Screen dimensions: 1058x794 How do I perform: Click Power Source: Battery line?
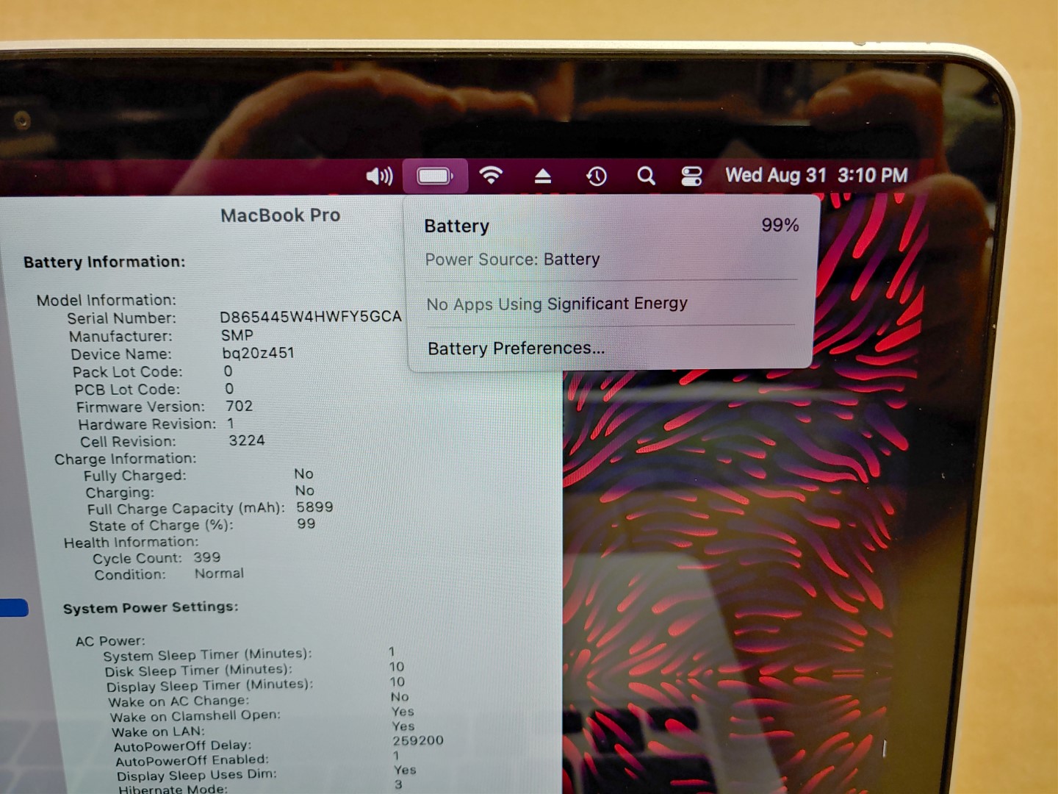512,260
